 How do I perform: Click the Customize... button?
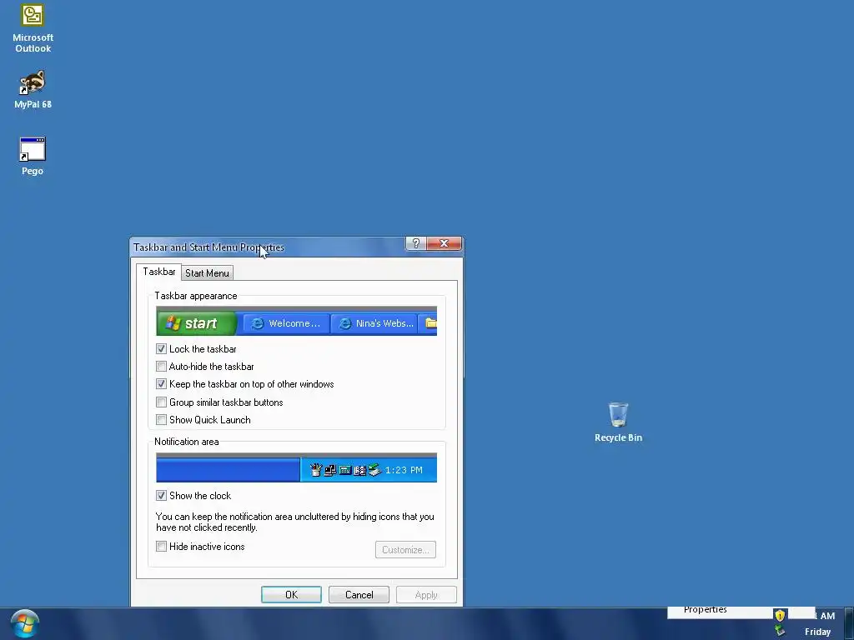click(x=405, y=550)
